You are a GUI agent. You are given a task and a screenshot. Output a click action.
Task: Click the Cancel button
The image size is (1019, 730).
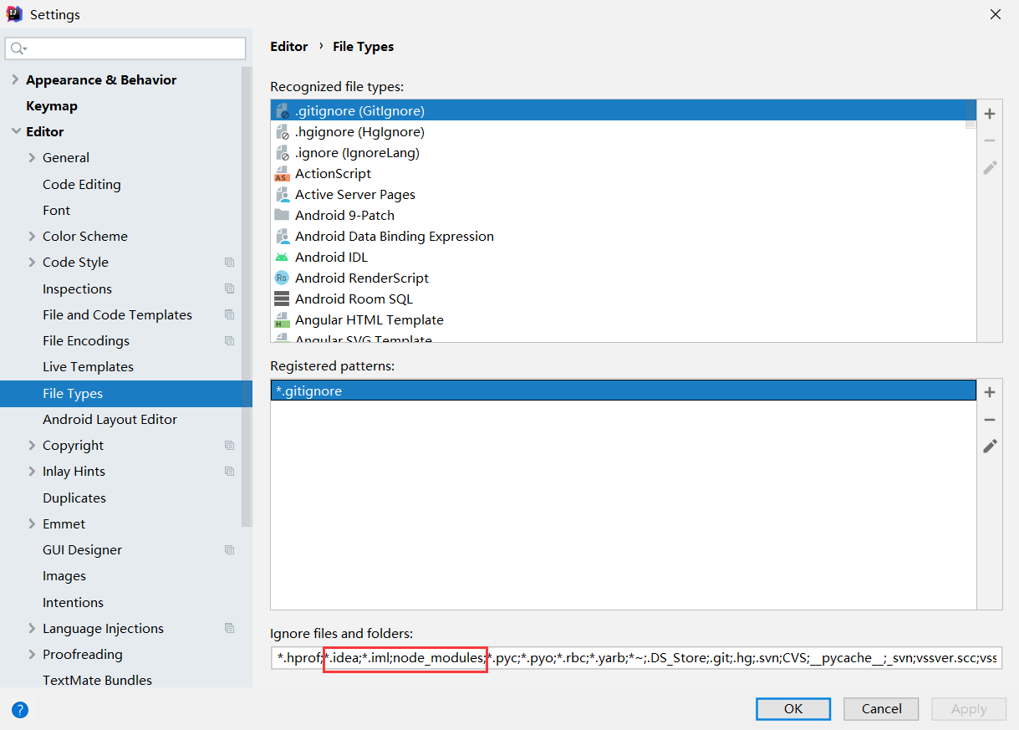click(881, 708)
